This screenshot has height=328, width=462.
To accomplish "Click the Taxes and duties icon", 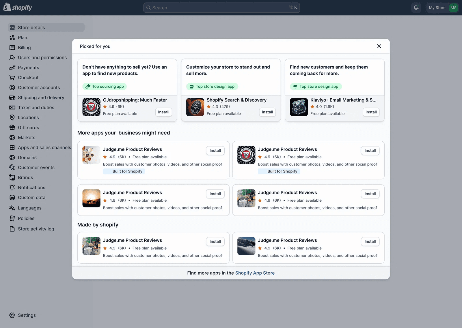I will click(x=12, y=107).
